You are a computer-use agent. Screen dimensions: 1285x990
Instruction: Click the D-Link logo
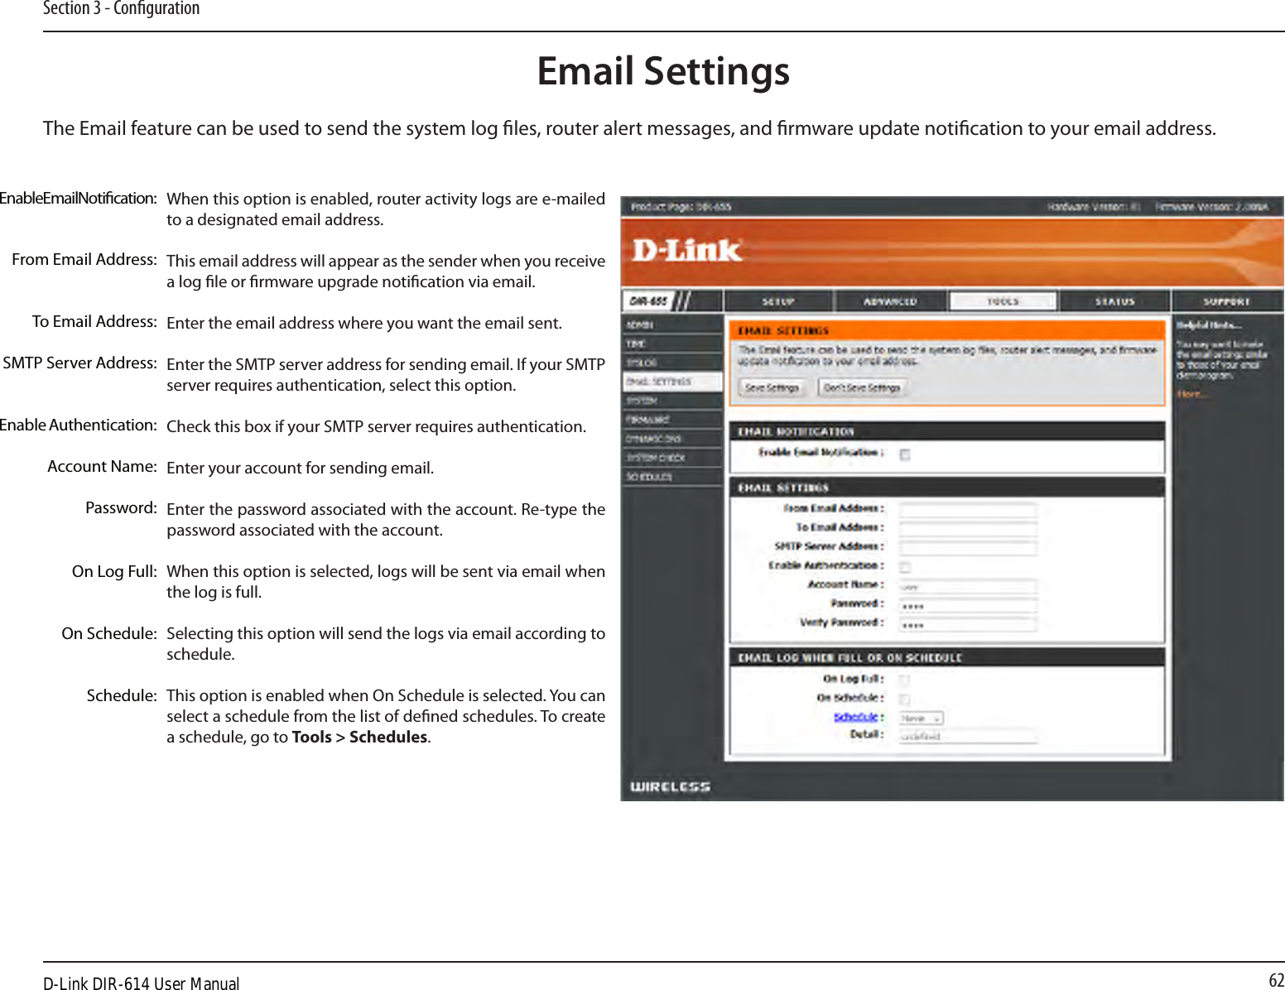pos(686,250)
